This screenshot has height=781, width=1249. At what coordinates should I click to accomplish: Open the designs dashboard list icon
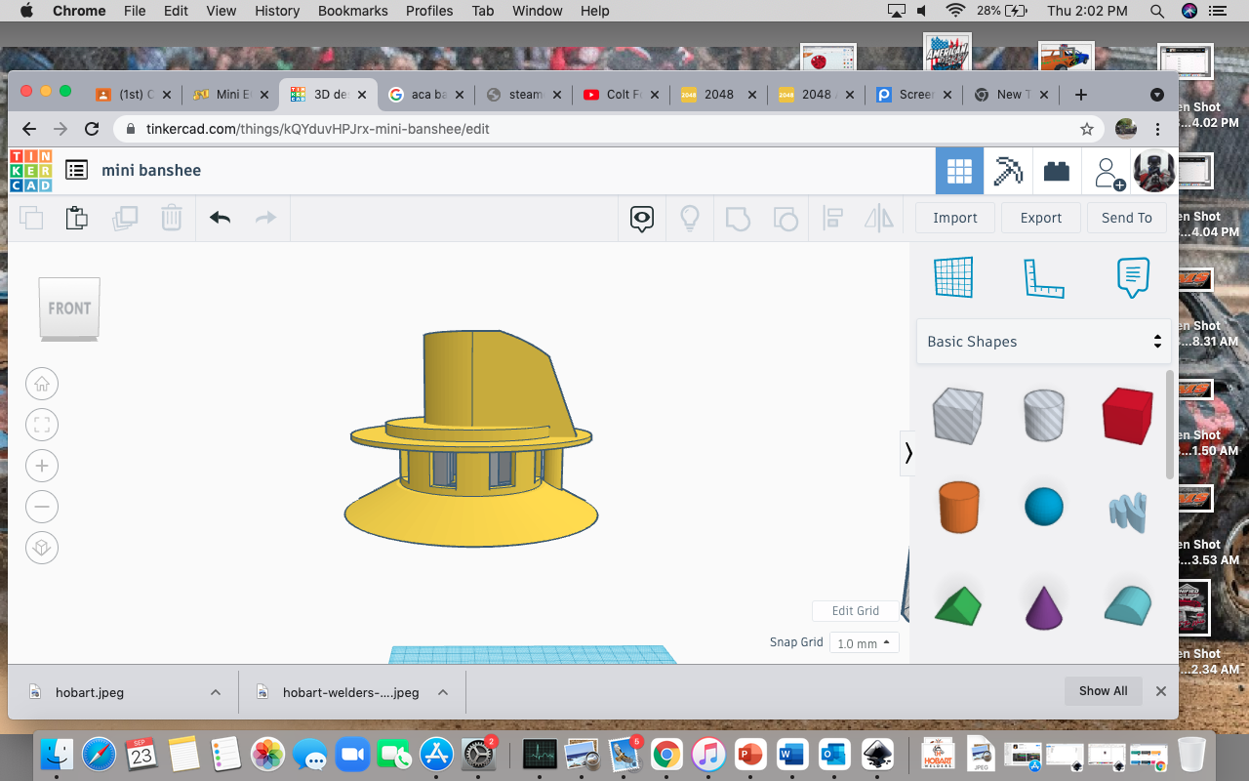click(x=77, y=170)
